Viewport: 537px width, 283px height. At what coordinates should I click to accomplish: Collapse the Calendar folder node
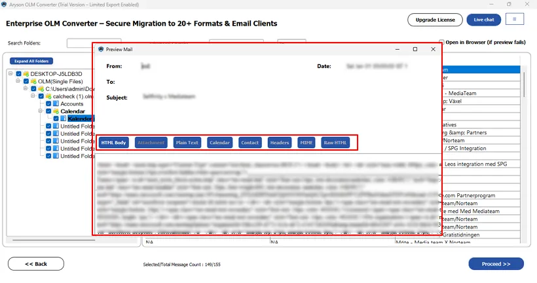point(41,111)
